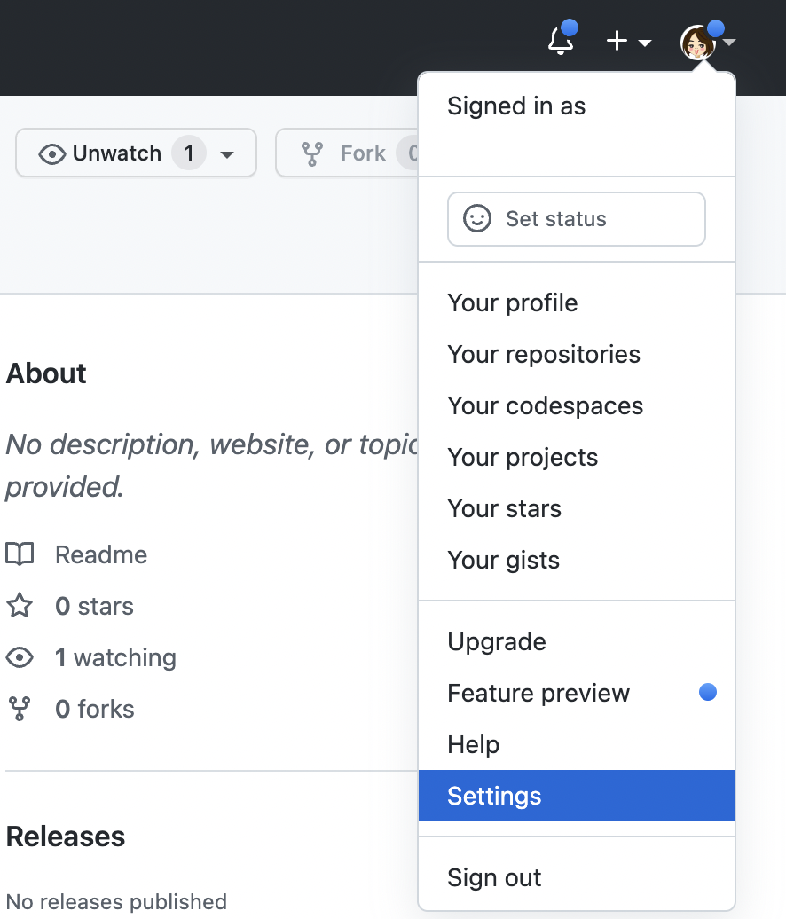
Task: Click Sign out in the dropdown
Action: [x=494, y=878]
